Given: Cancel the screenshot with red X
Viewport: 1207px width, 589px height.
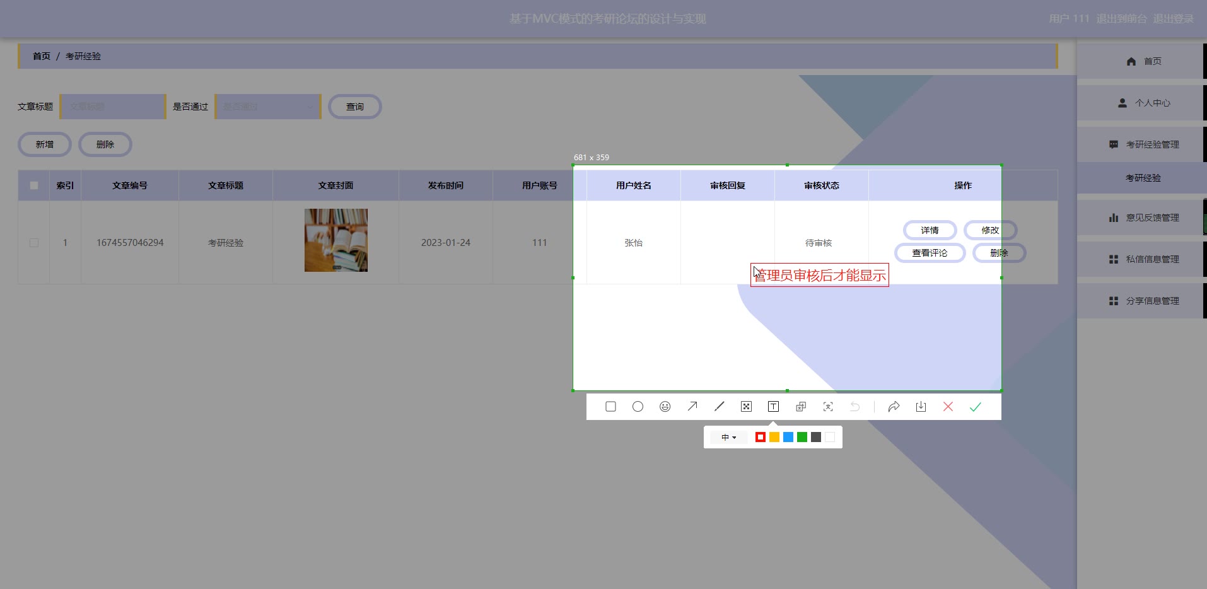Looking at the screenshot, I should pos(948,407).
